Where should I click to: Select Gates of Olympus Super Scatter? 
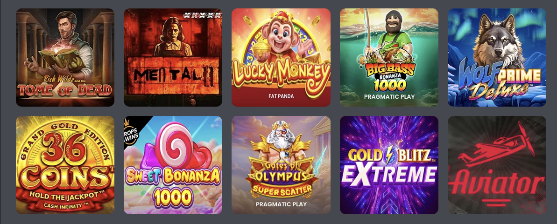pos(281,165)
